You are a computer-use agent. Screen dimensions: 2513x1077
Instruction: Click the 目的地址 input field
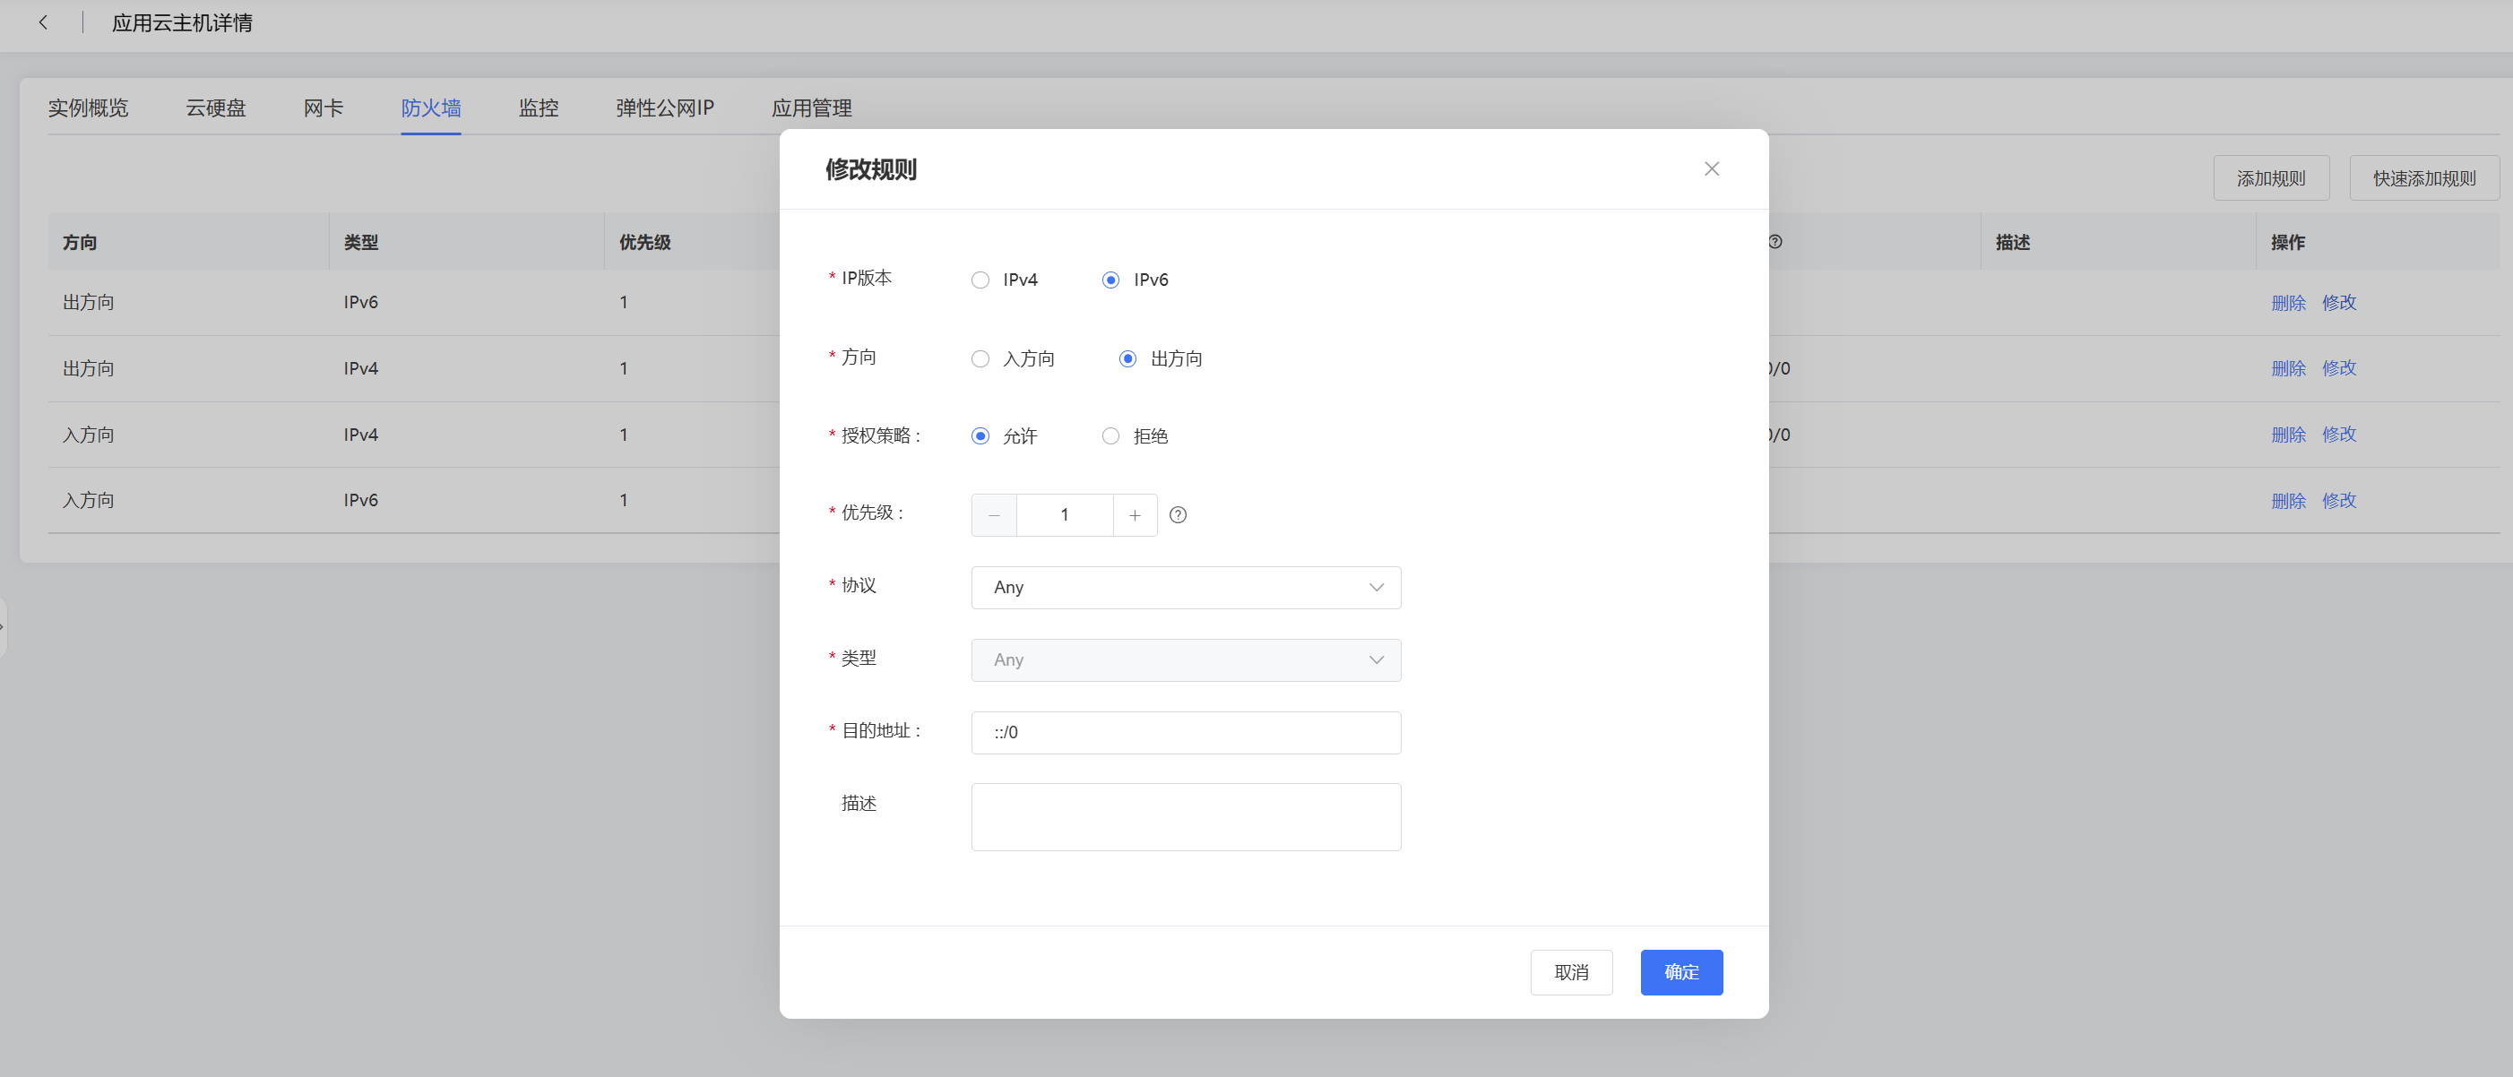click(x=1187, y=733)
